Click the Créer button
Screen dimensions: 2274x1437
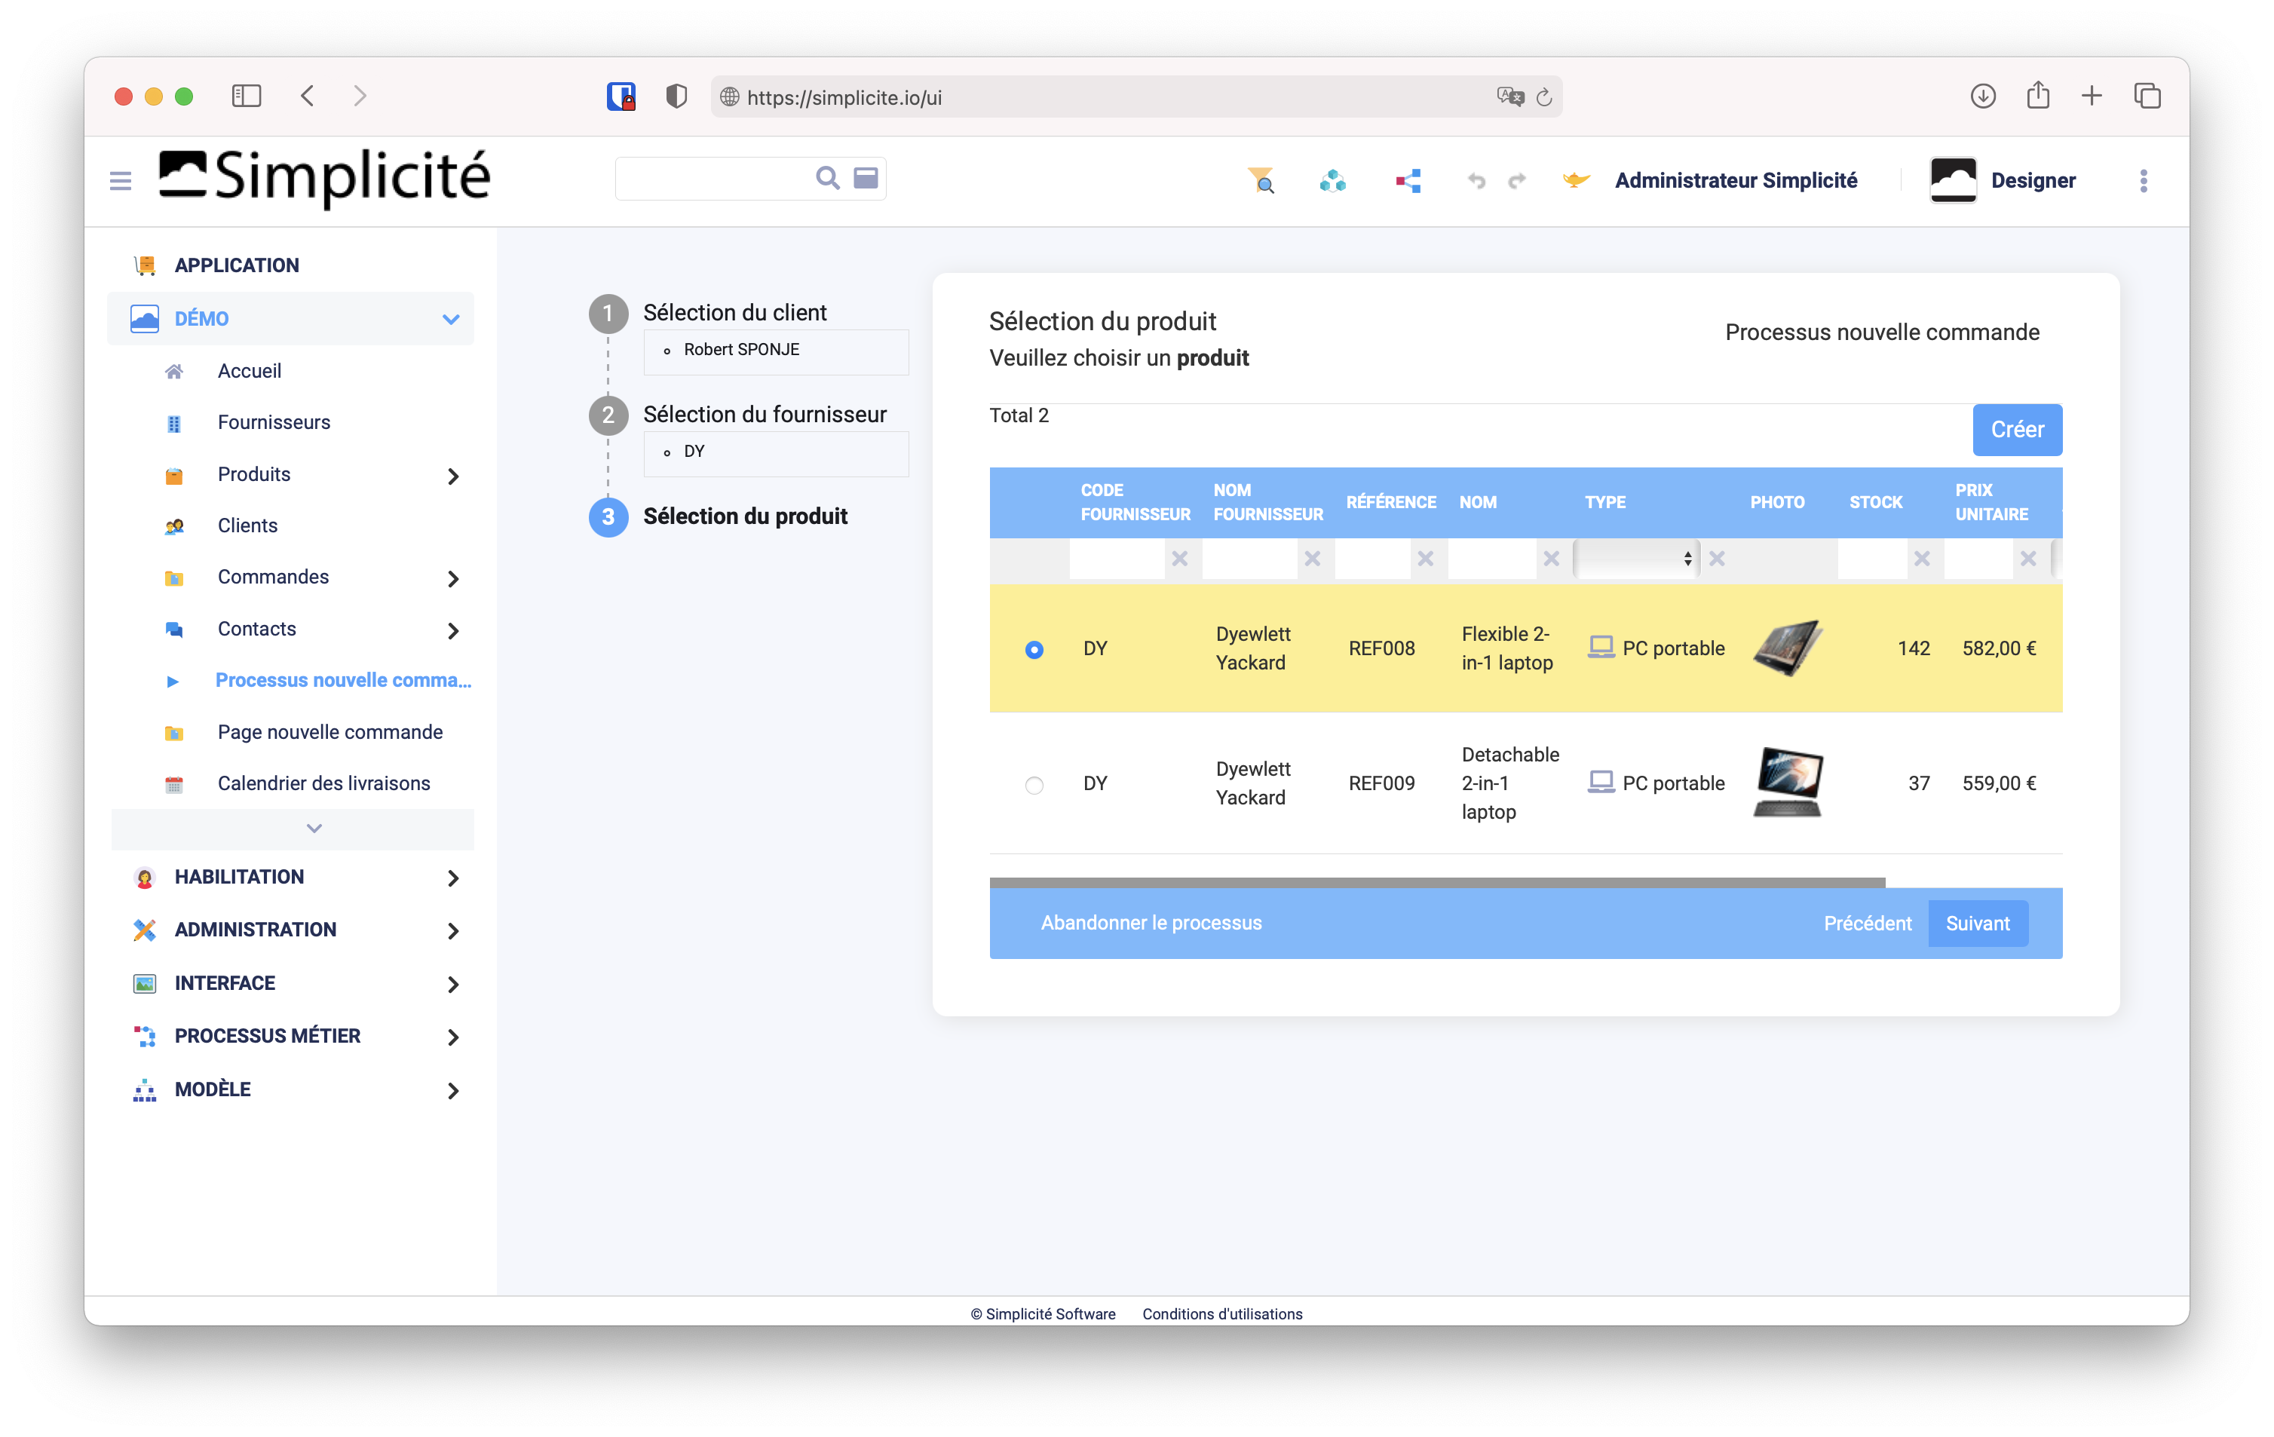click(2017, 430)
